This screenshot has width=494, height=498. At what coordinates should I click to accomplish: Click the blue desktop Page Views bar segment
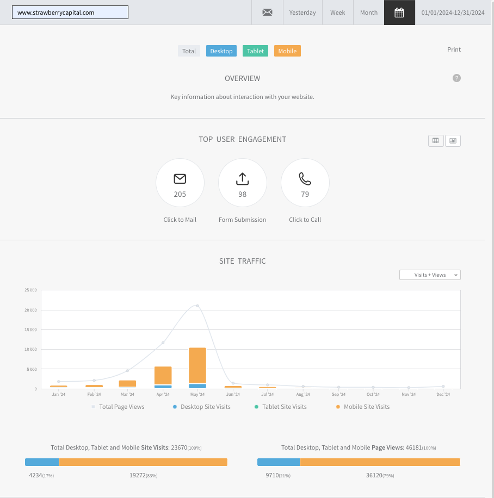[x=279, y=462]
